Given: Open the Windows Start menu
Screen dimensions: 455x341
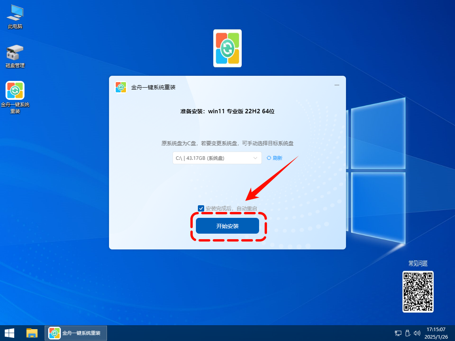Looking at the screenshot, I should pos(9,333).
